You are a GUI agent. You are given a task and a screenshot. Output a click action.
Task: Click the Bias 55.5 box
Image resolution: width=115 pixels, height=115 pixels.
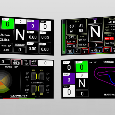tap(16, 62)
